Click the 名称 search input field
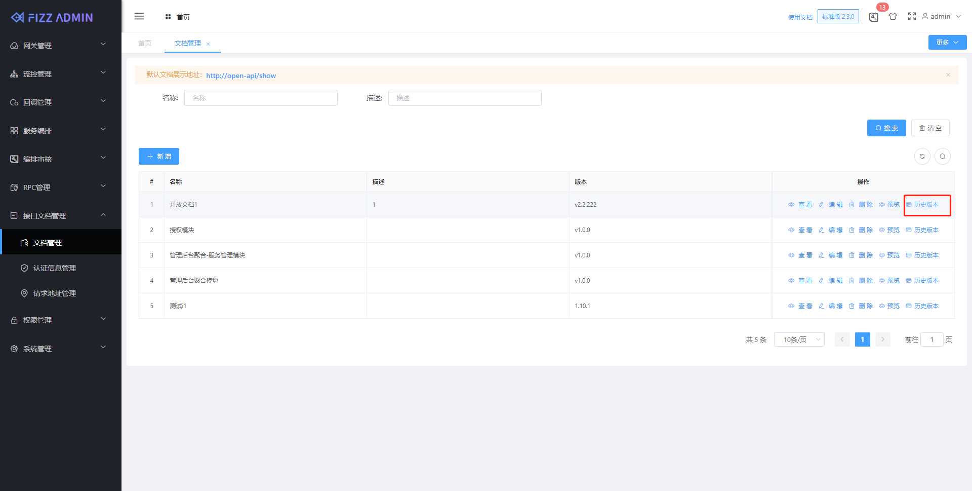Viewport: 972px width, 491px height. [261, 98]
